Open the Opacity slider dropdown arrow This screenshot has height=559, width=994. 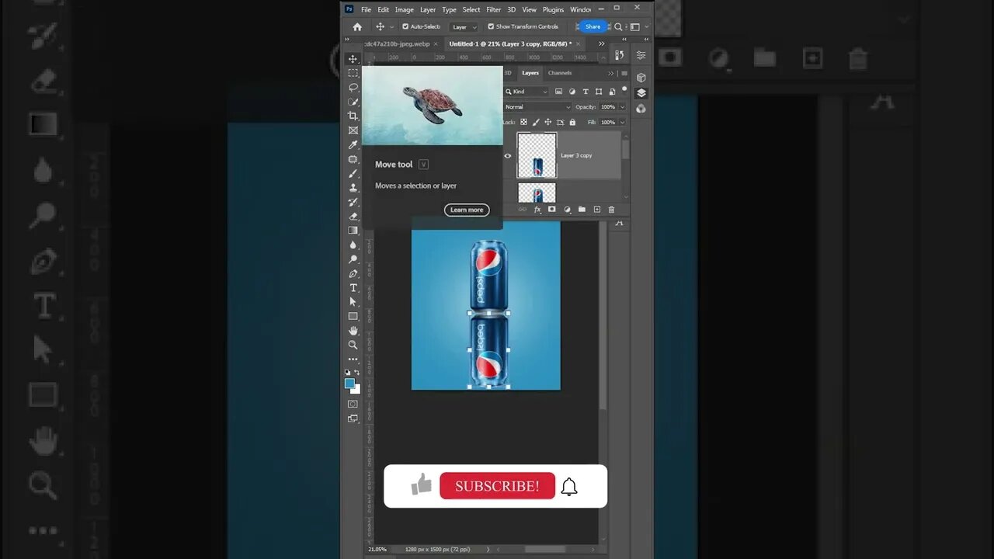pos(622,107)
